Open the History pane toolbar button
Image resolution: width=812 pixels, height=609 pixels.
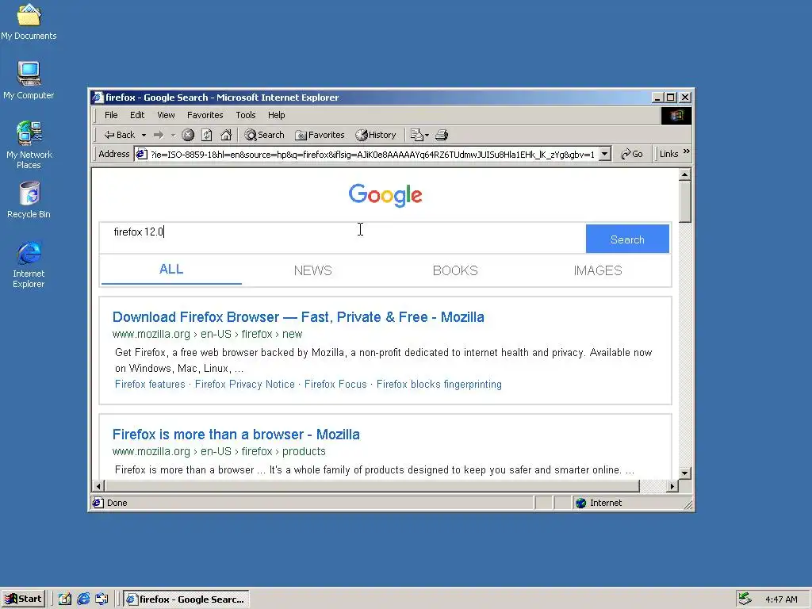click(x=376, y=135)
